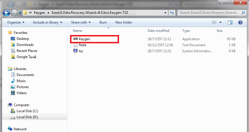Open the Videos library
The height and width of the screenshot is (132, 249).
coord(22,93)
